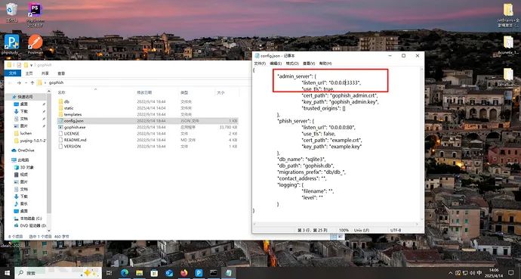Click the Explorer sidebar scrollbar

[x=49, y=153]
